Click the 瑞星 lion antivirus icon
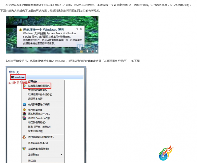The width and height of the screenshot is (197, 163). tap(24, 110)
